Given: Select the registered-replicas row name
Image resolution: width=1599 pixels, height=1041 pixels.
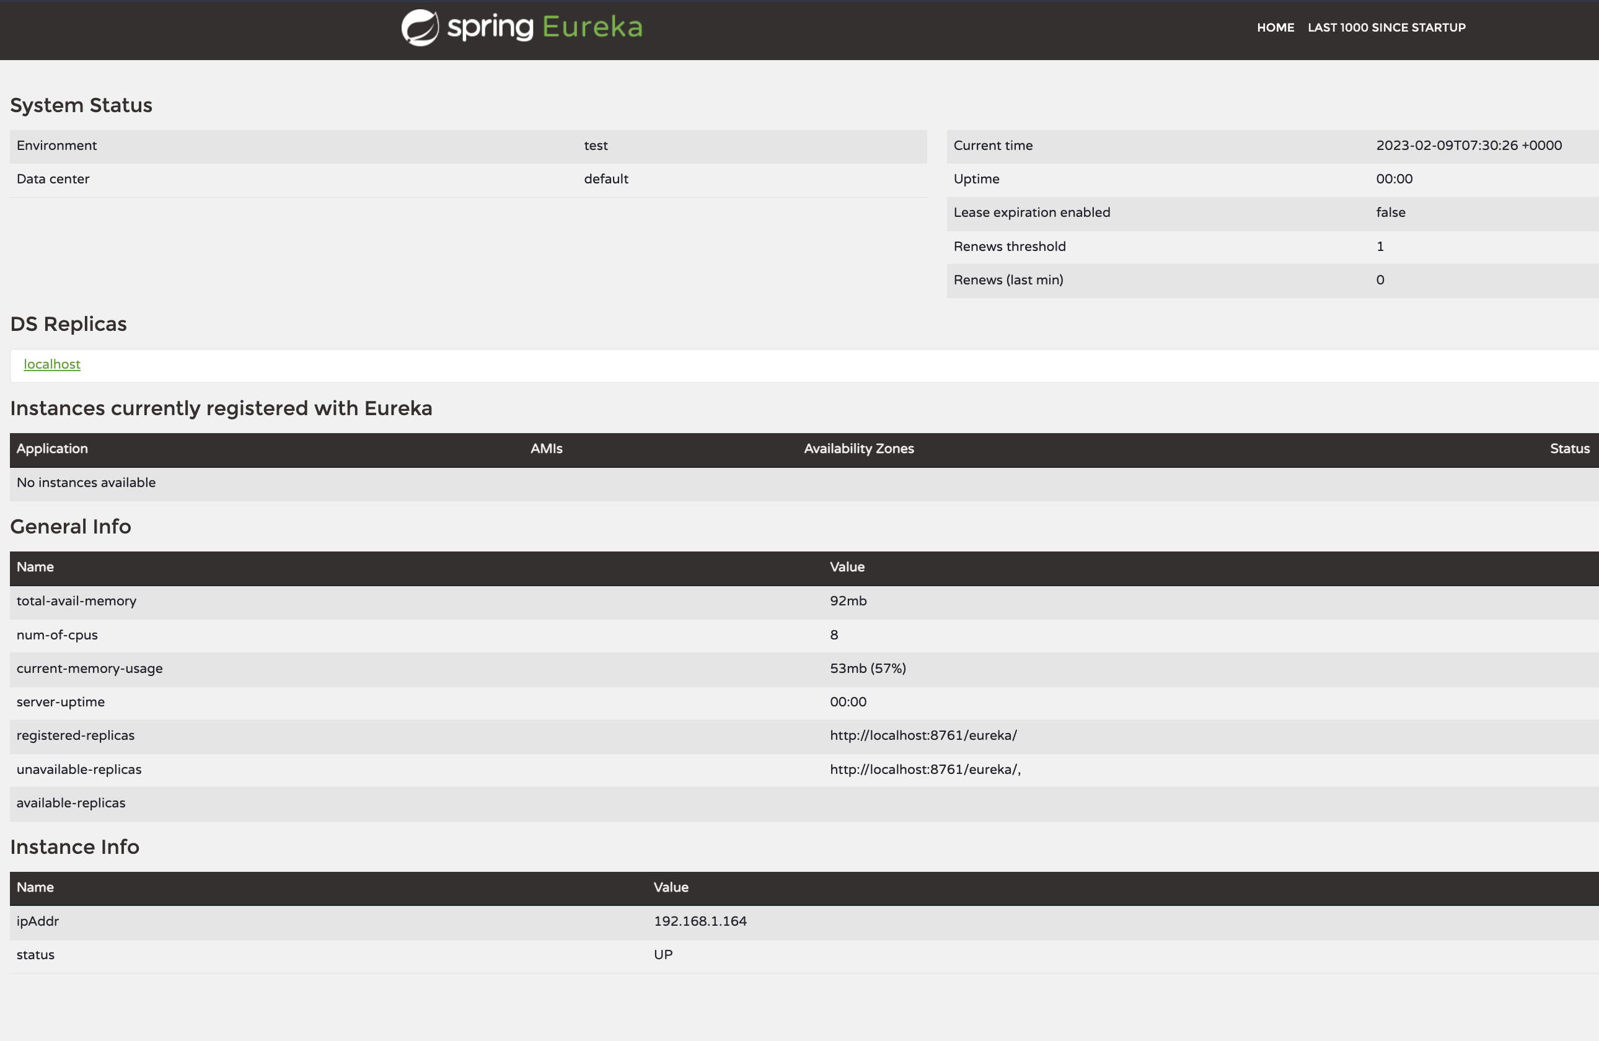Looking at the screenshot, I should click(75, 736).
